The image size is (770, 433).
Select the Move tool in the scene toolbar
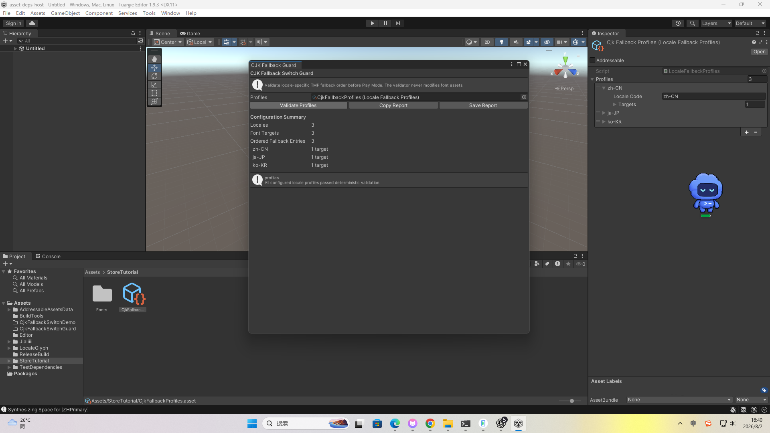[154, 68]
